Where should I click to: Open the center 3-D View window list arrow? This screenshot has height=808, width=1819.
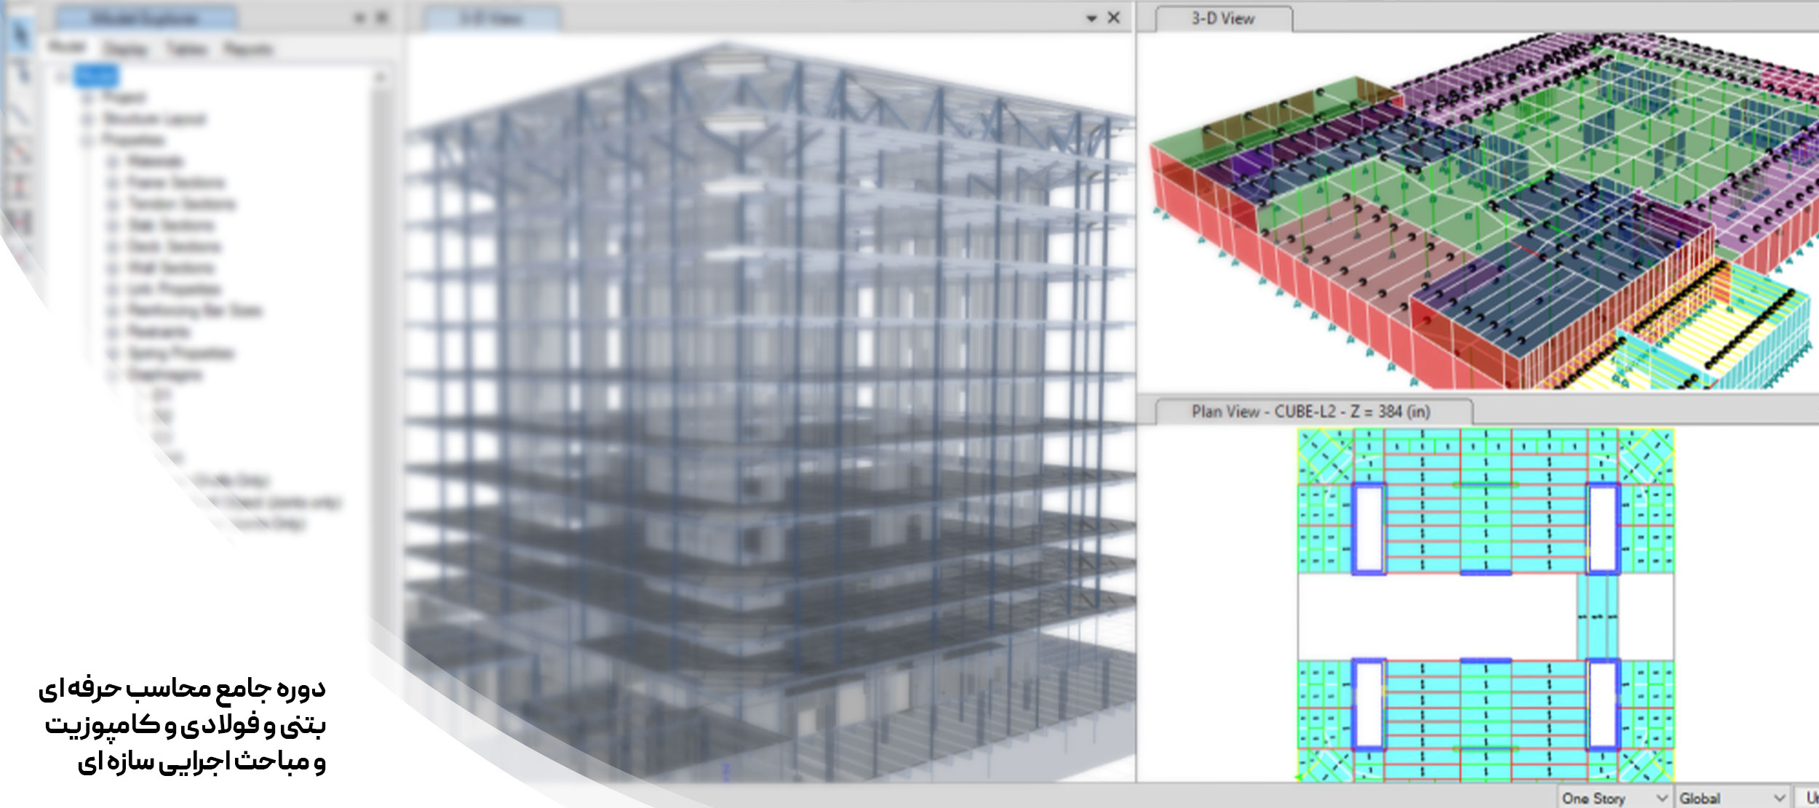tap(1091, 19)
